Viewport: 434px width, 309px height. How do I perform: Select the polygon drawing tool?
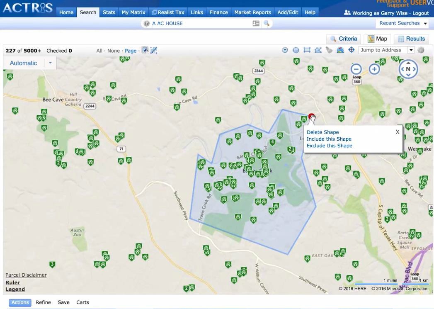[318, 50]
